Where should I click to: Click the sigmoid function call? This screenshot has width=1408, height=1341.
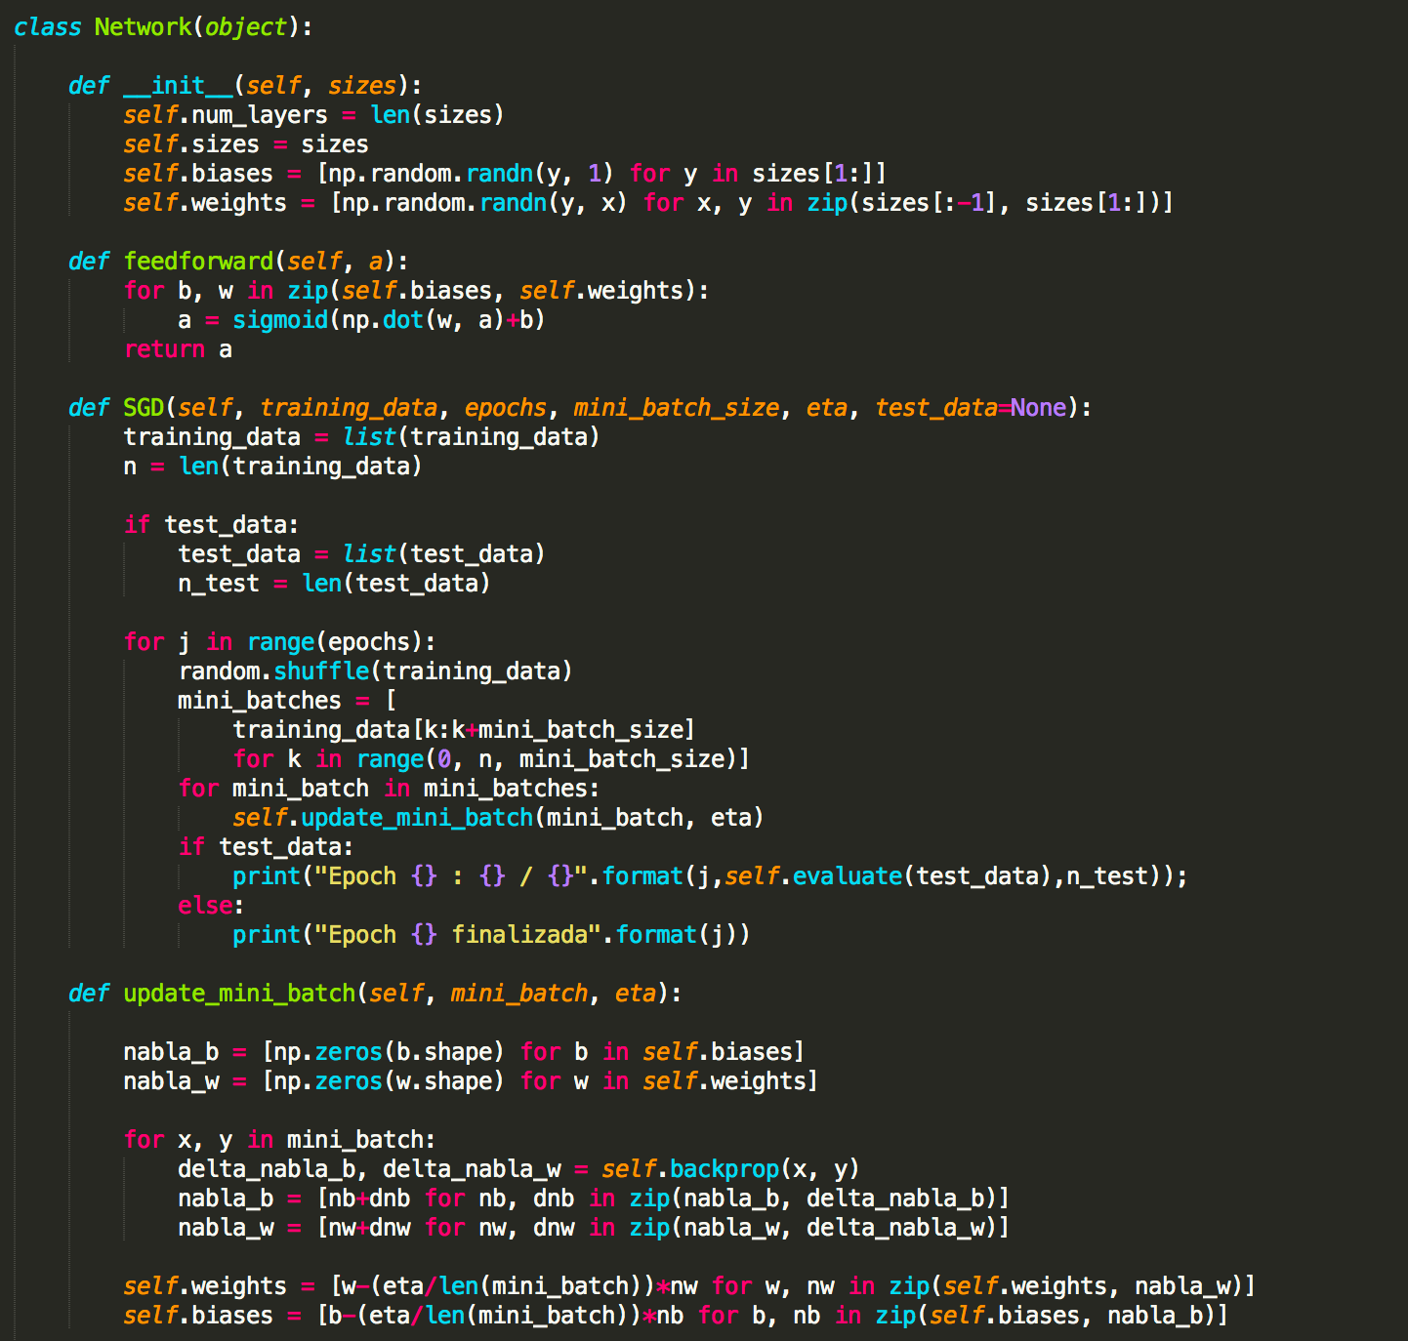tap(280, 320)
